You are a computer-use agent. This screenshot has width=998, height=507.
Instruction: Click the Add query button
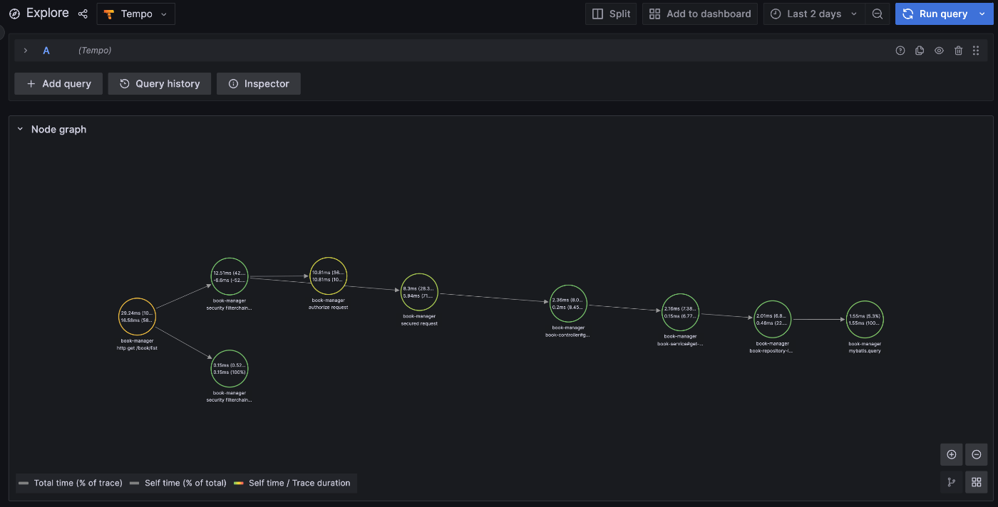click(x=58, y=83)
